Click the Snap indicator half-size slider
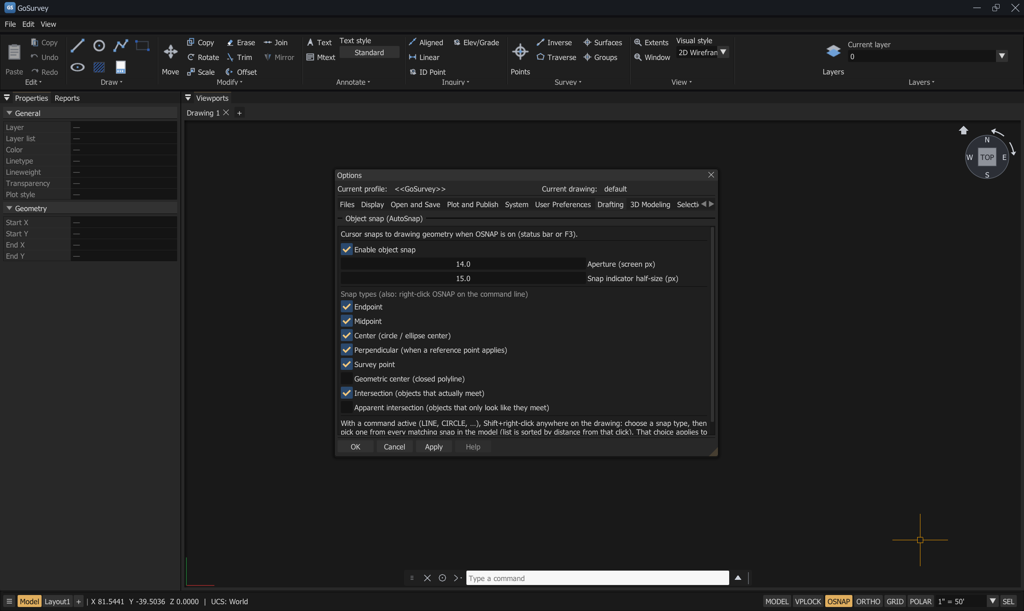 463,278
